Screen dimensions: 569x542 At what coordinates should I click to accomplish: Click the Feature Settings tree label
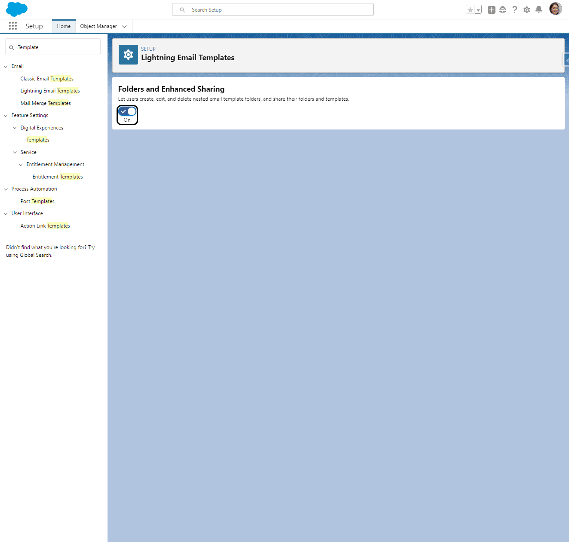click(30, 115)
